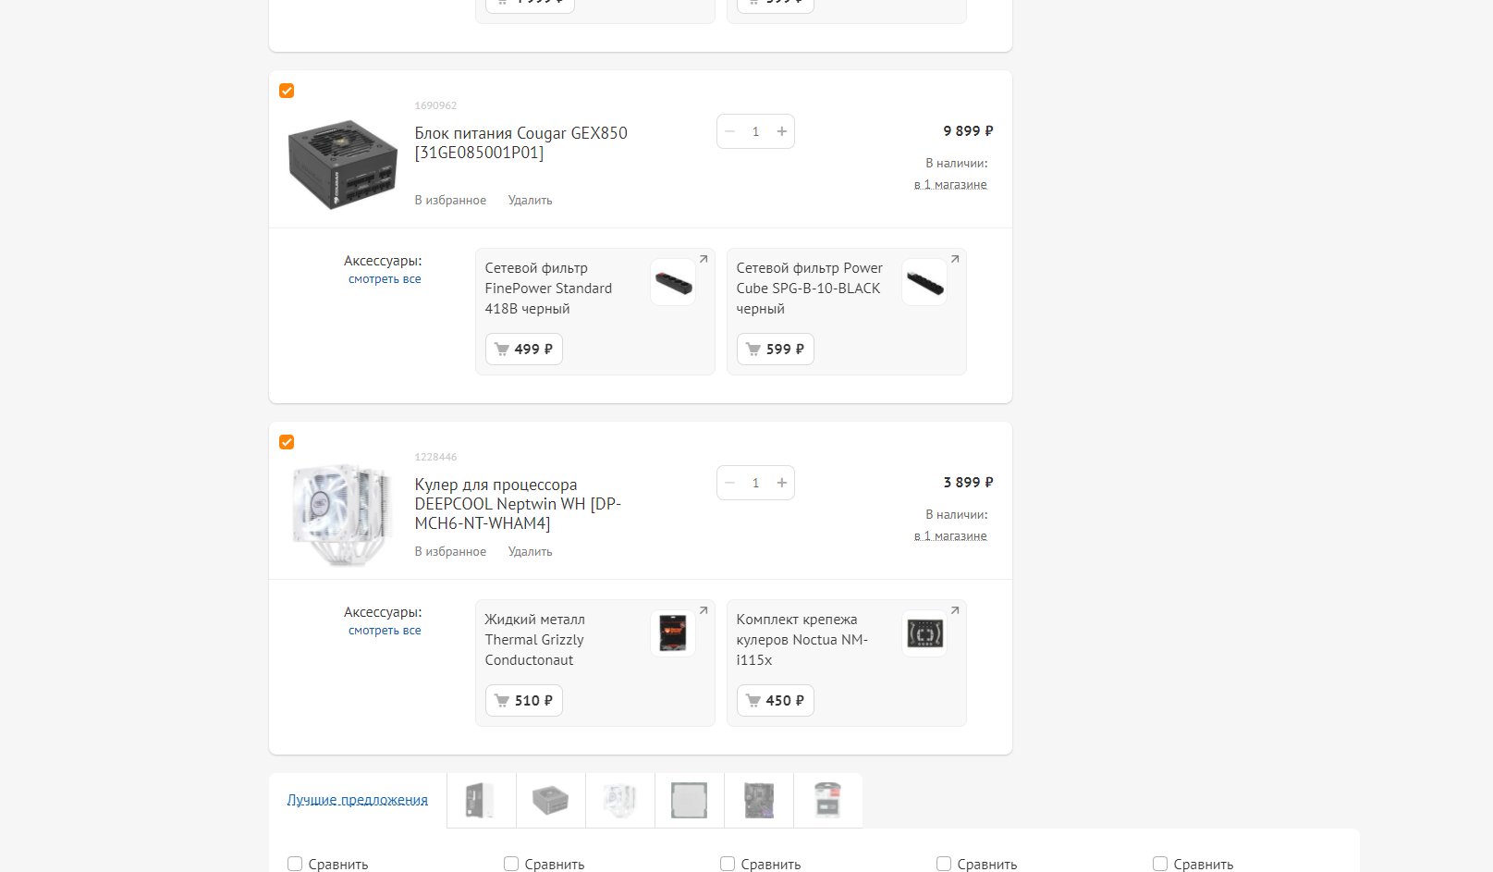The width and height of the screenshot is (1493, 872).
Task: Open the Сетевой фильтр FinePower Standard 418B title
Action: coord(548,289)
